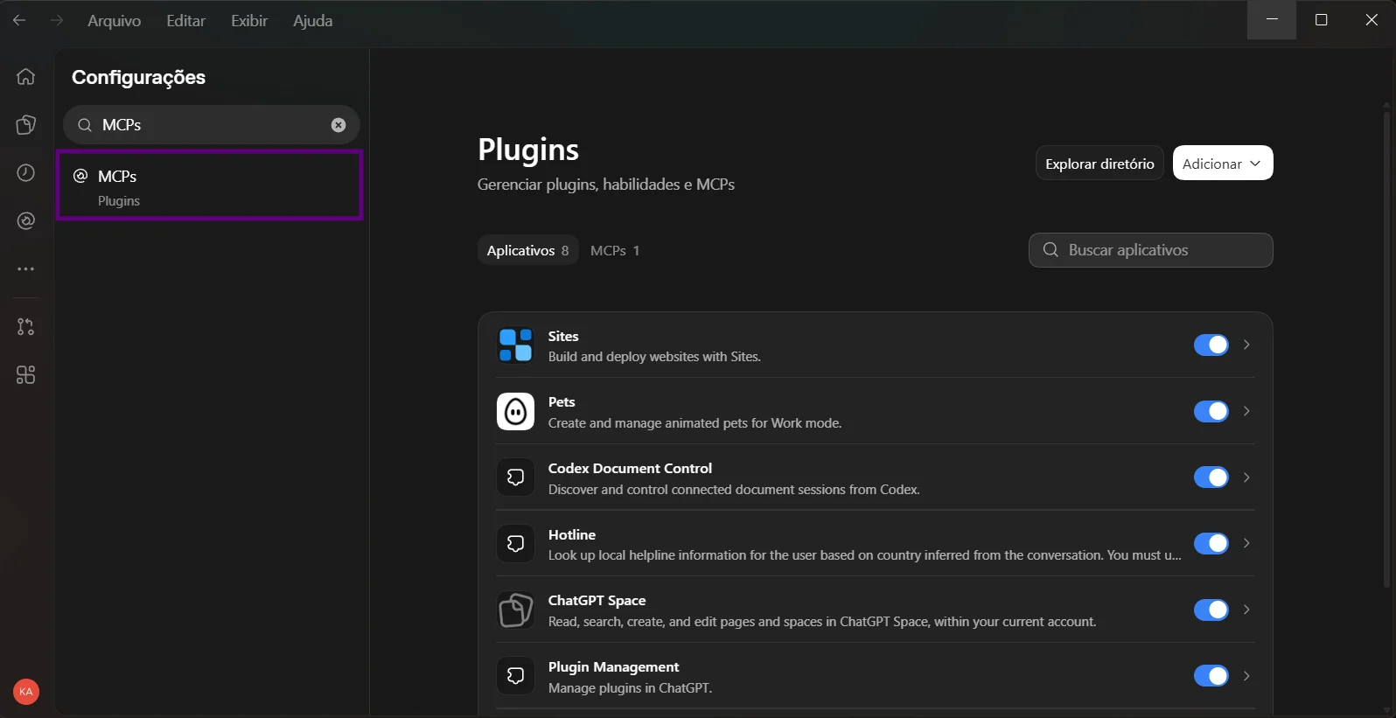Open the Exibir menu
1396x718 pixels.
pyautogui.click(x=249, y=20)
